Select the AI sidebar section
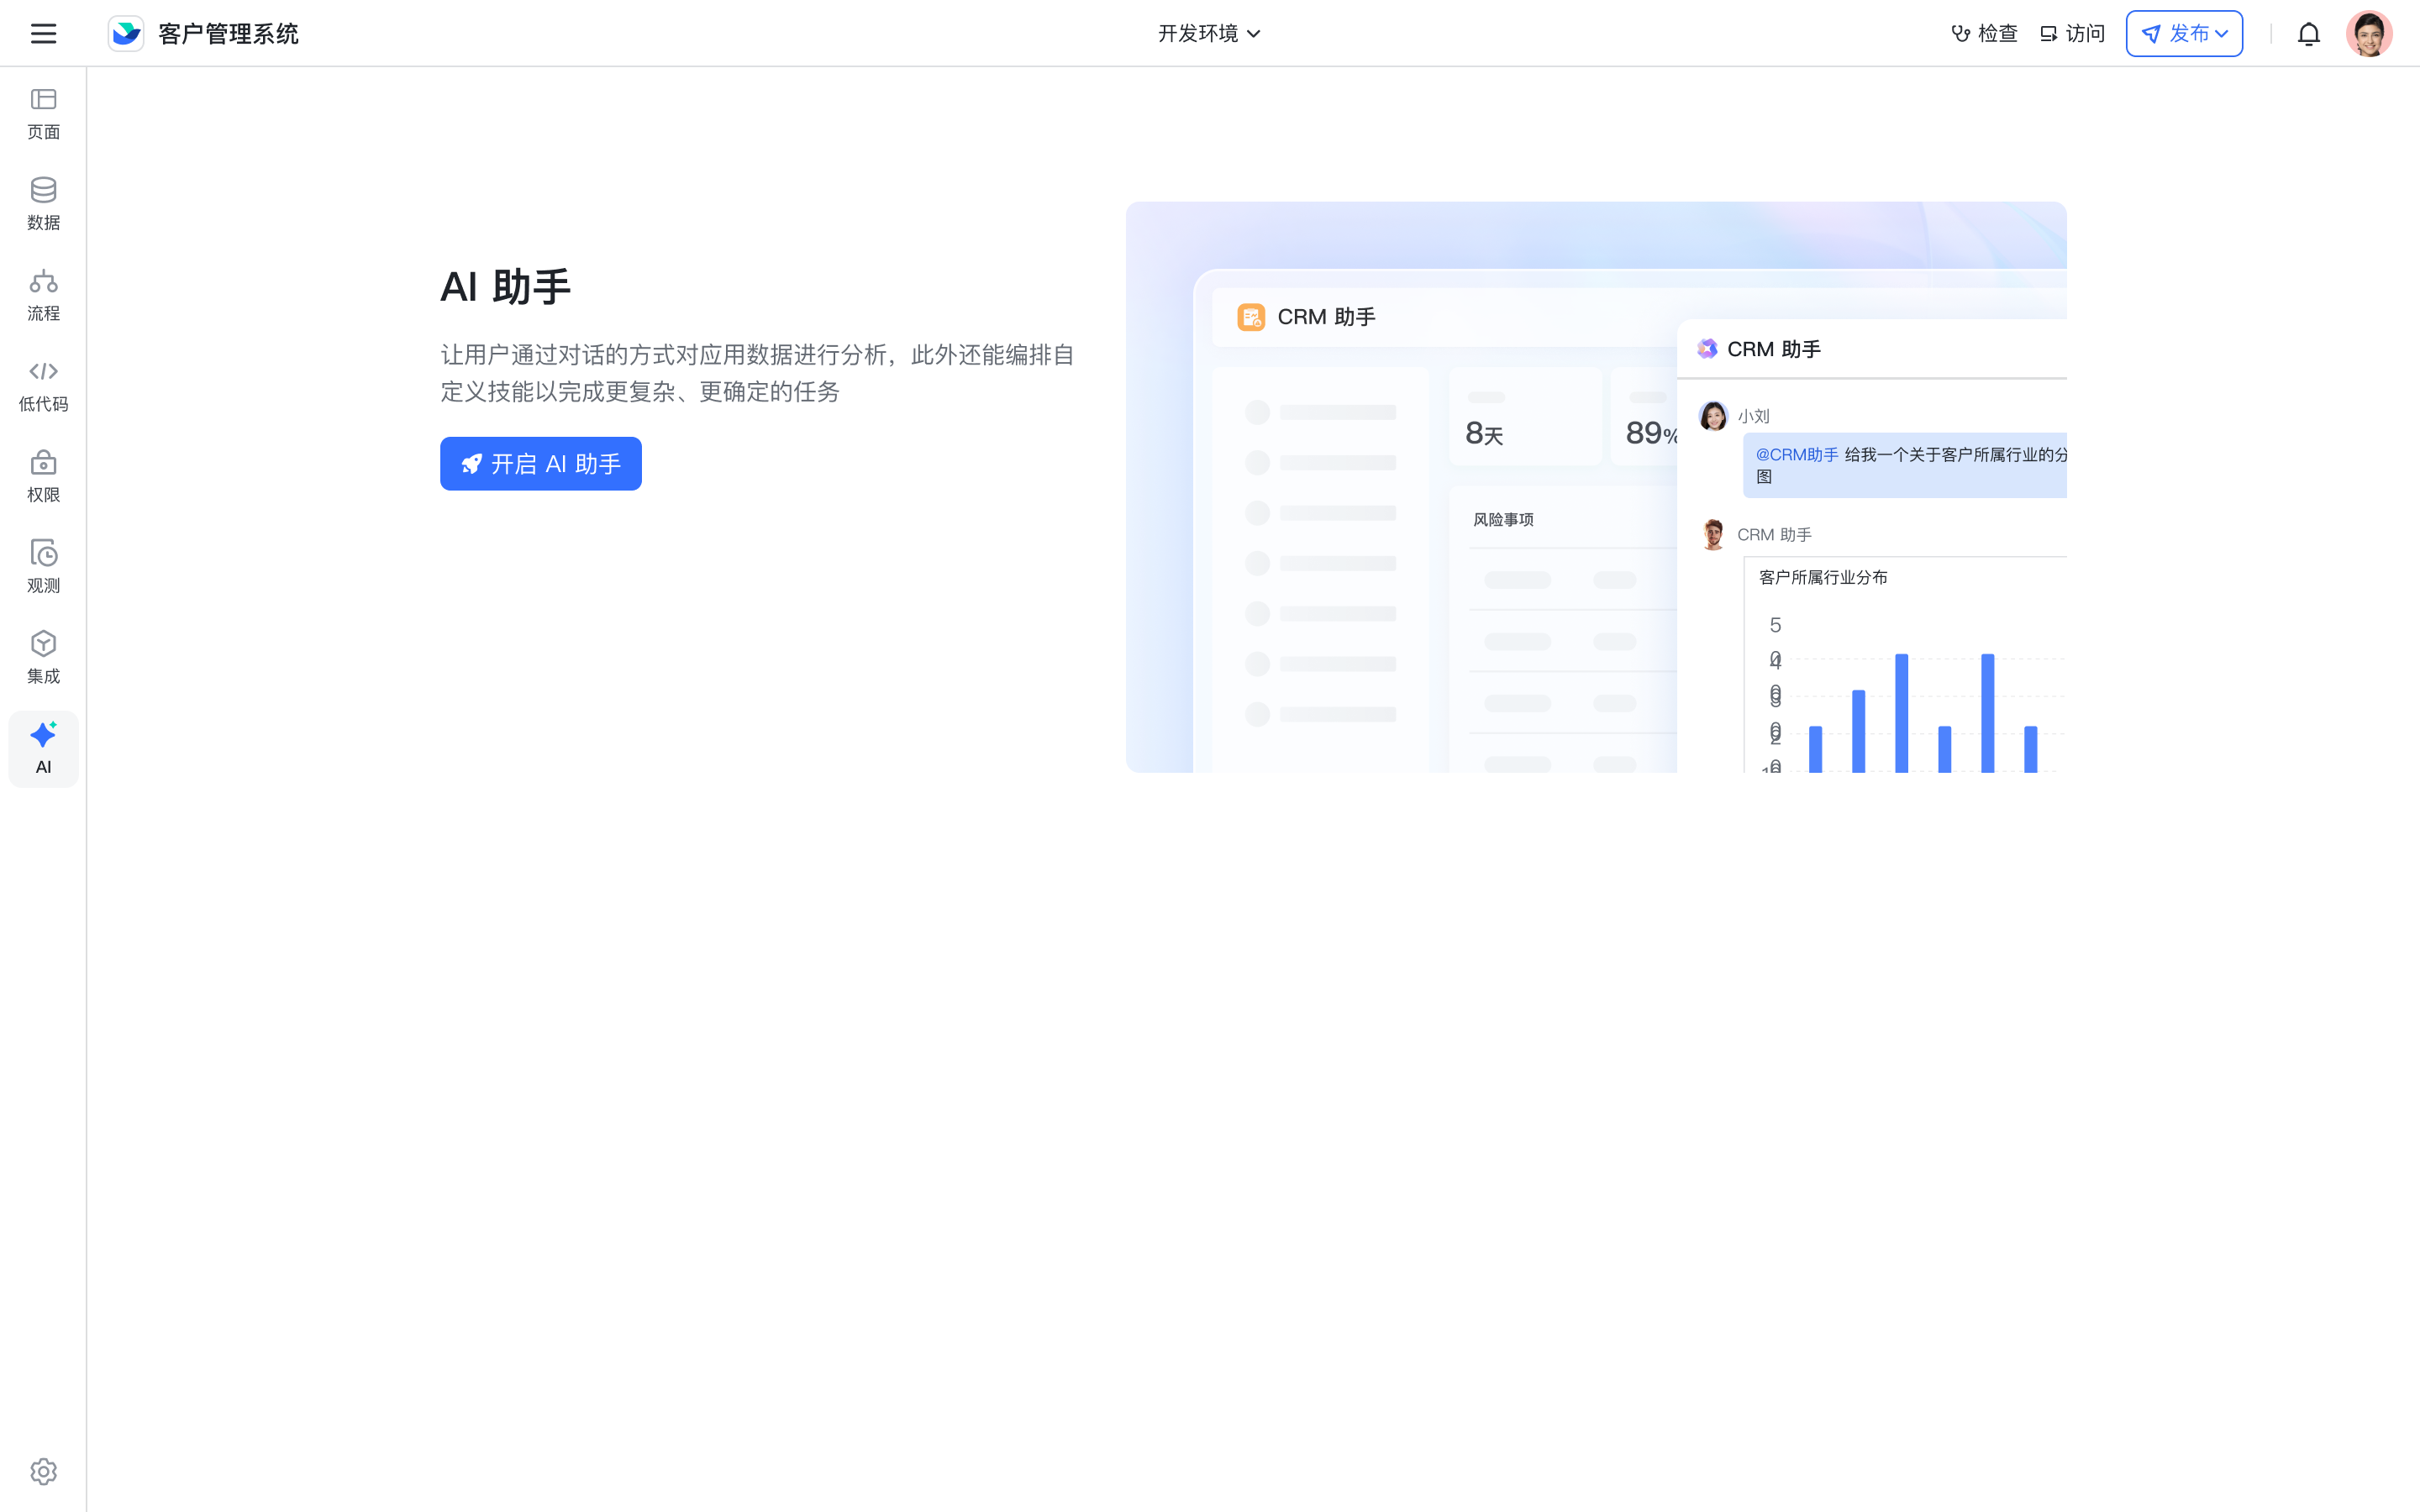 (43, 749)
